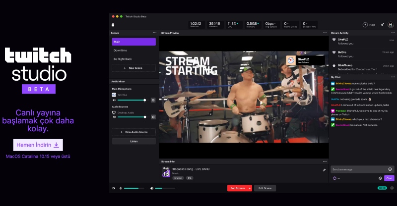Click the Frame Drops stat
397x206 pixels.
(x=290, y=25)
